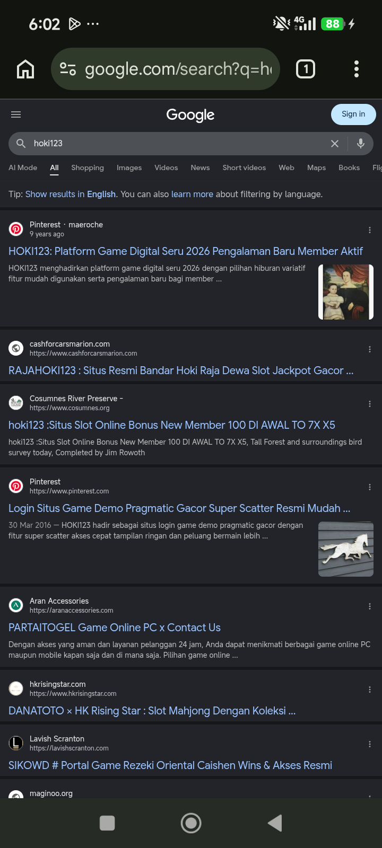Tap https://aranaccessories.com URL text
The width and height of the screenshot is (382, 848).
click(x=72, y=611)
